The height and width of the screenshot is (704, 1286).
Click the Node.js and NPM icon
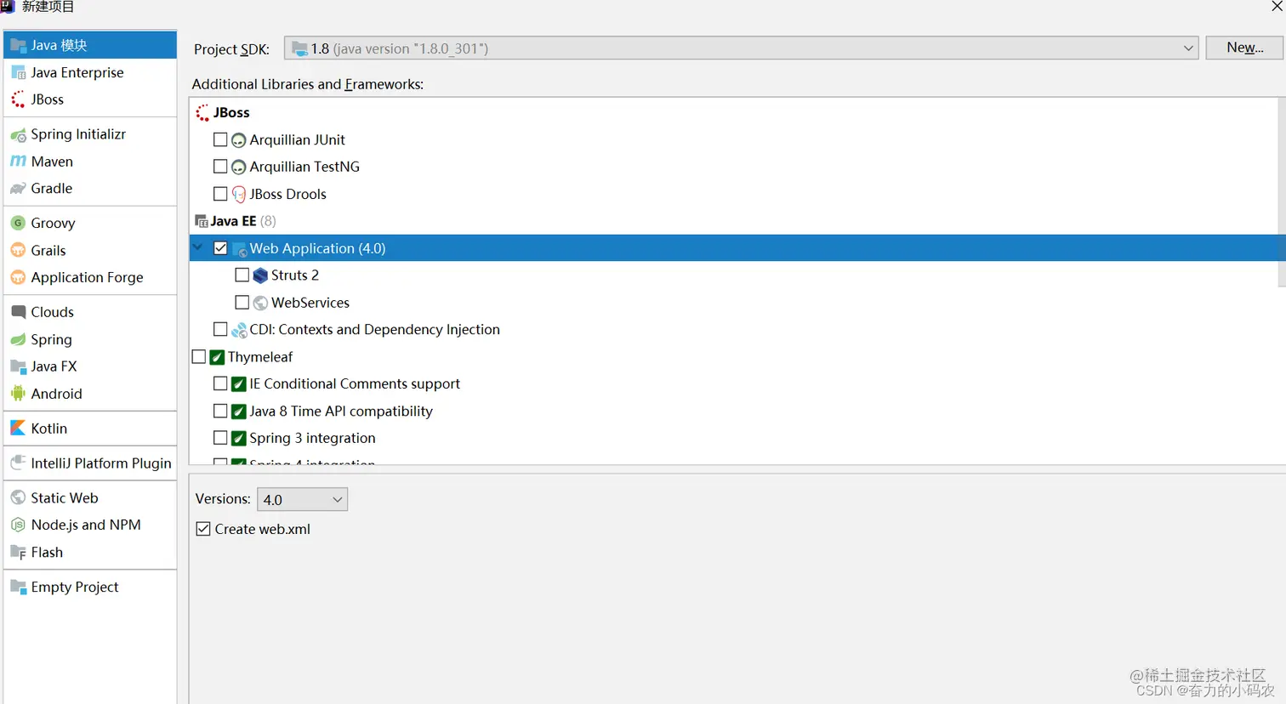(18, 525)
